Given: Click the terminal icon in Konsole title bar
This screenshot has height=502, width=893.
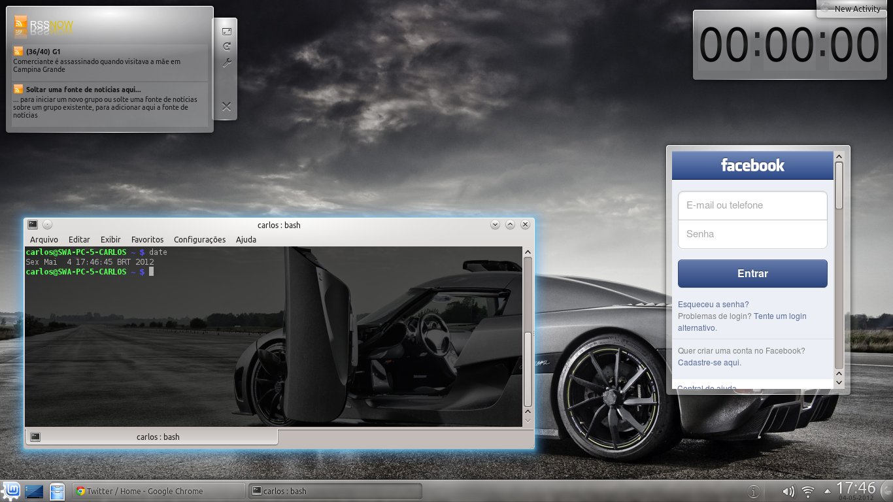Looking at the screenshot, I should [33, 224].
